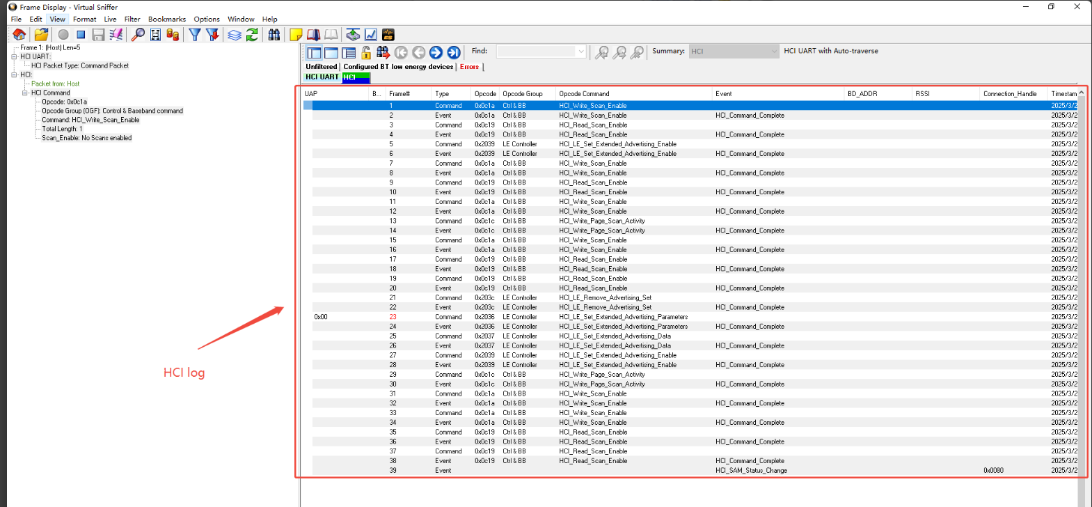The width and height of the screenshot is (1092, 507).
Task: Click the gray open book icon
Action: [x=331, y=34]
